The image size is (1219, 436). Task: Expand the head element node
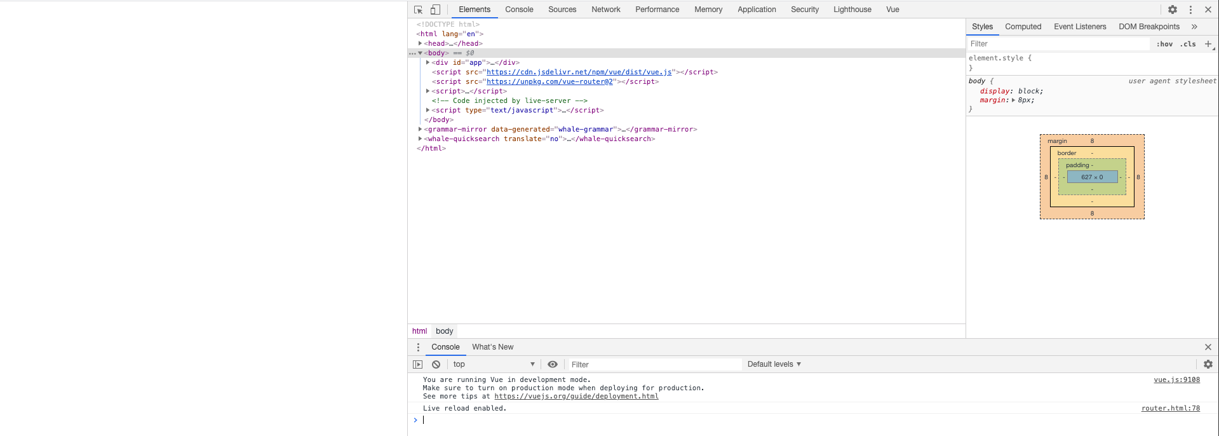click(420, 43)
